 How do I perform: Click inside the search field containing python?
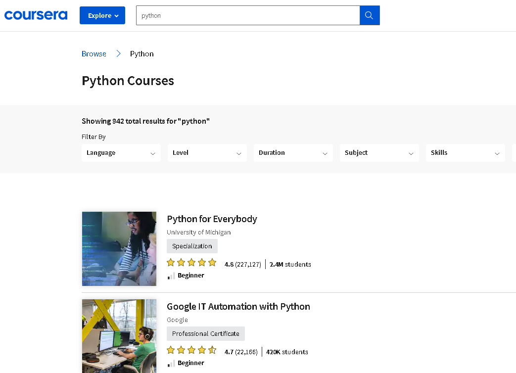click(247, 15)
